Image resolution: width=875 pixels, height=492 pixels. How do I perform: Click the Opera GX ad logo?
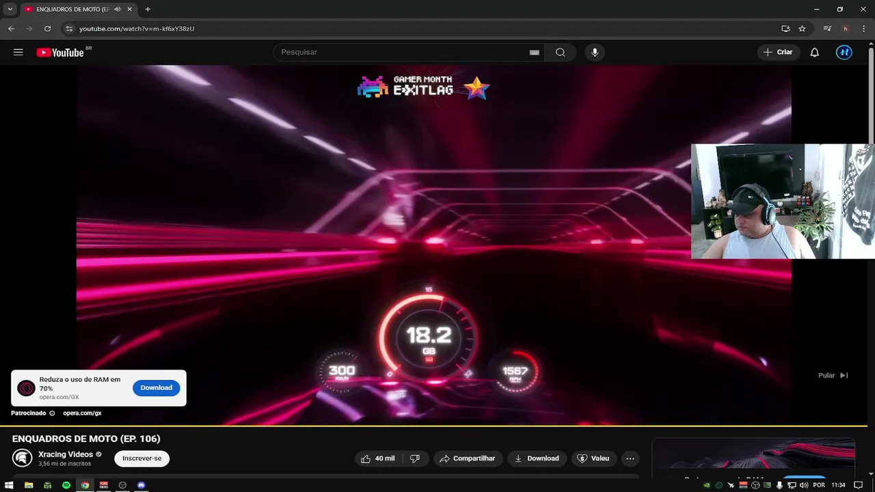click(26, 388)
